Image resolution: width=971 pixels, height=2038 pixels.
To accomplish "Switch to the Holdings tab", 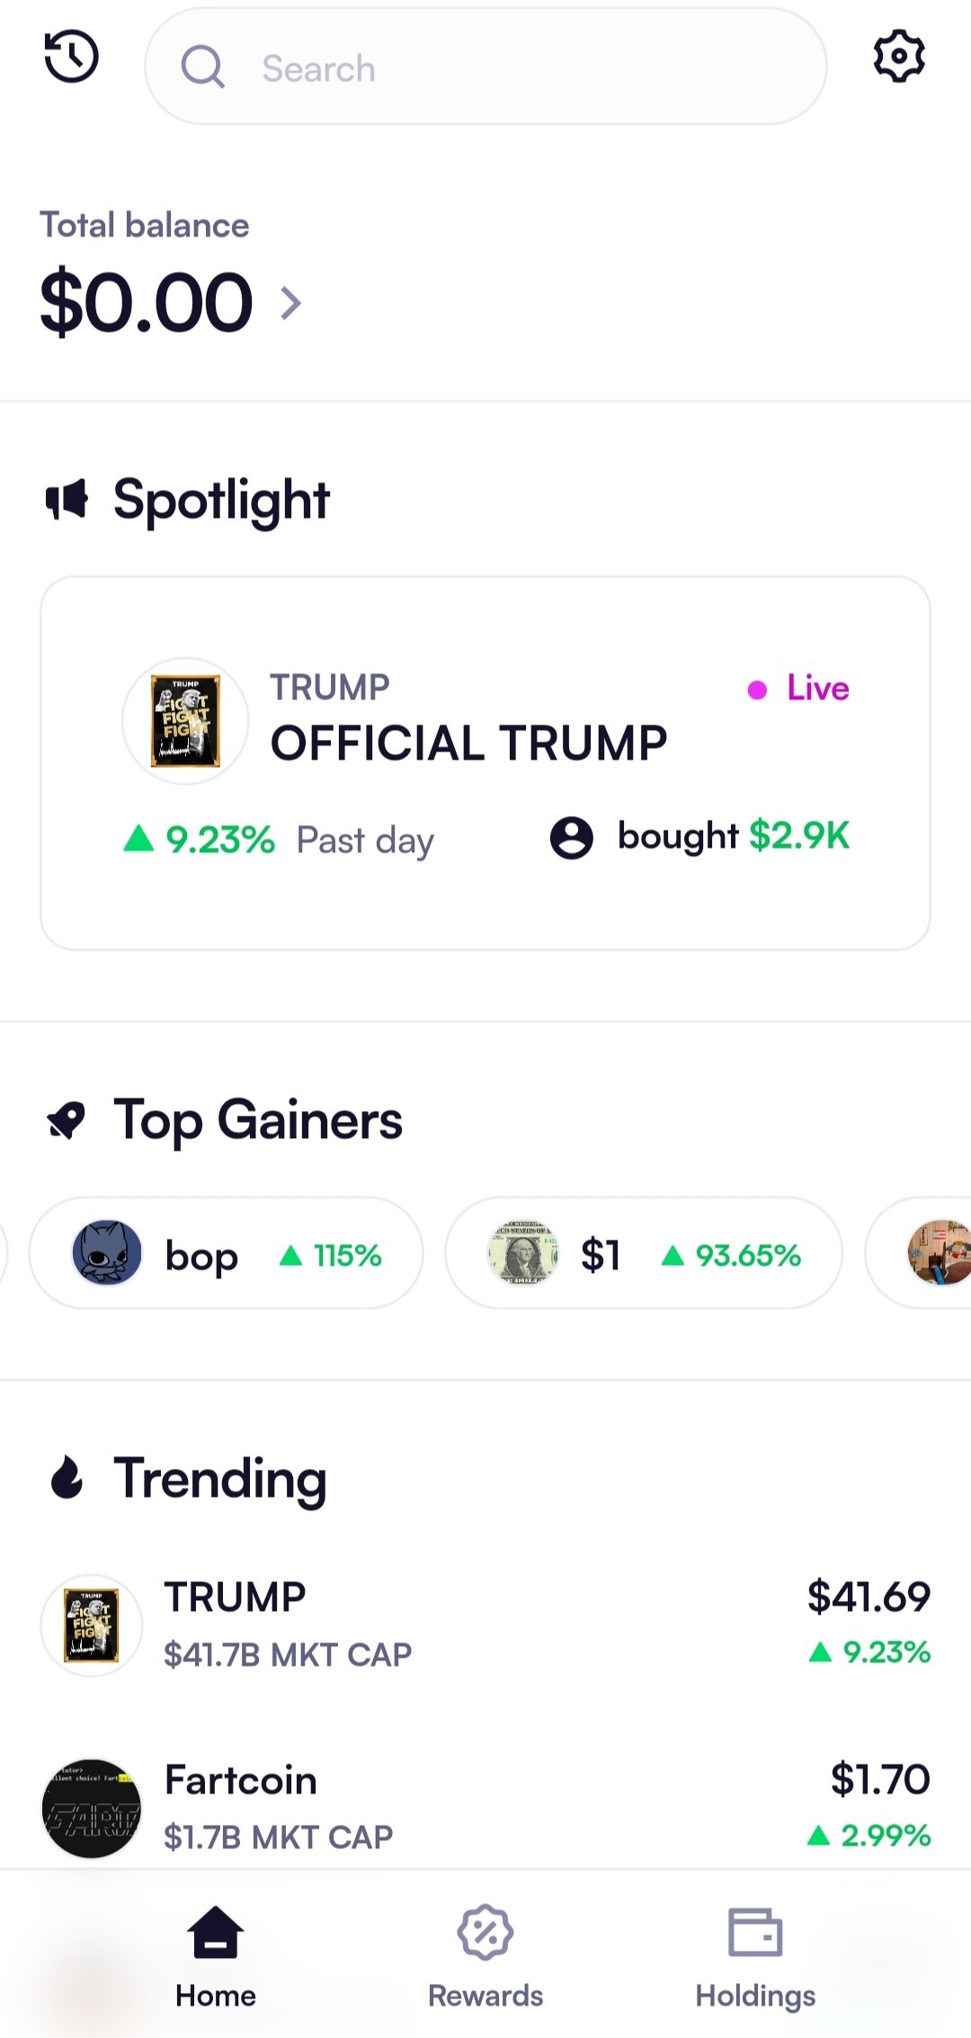I will [755, 1956].
